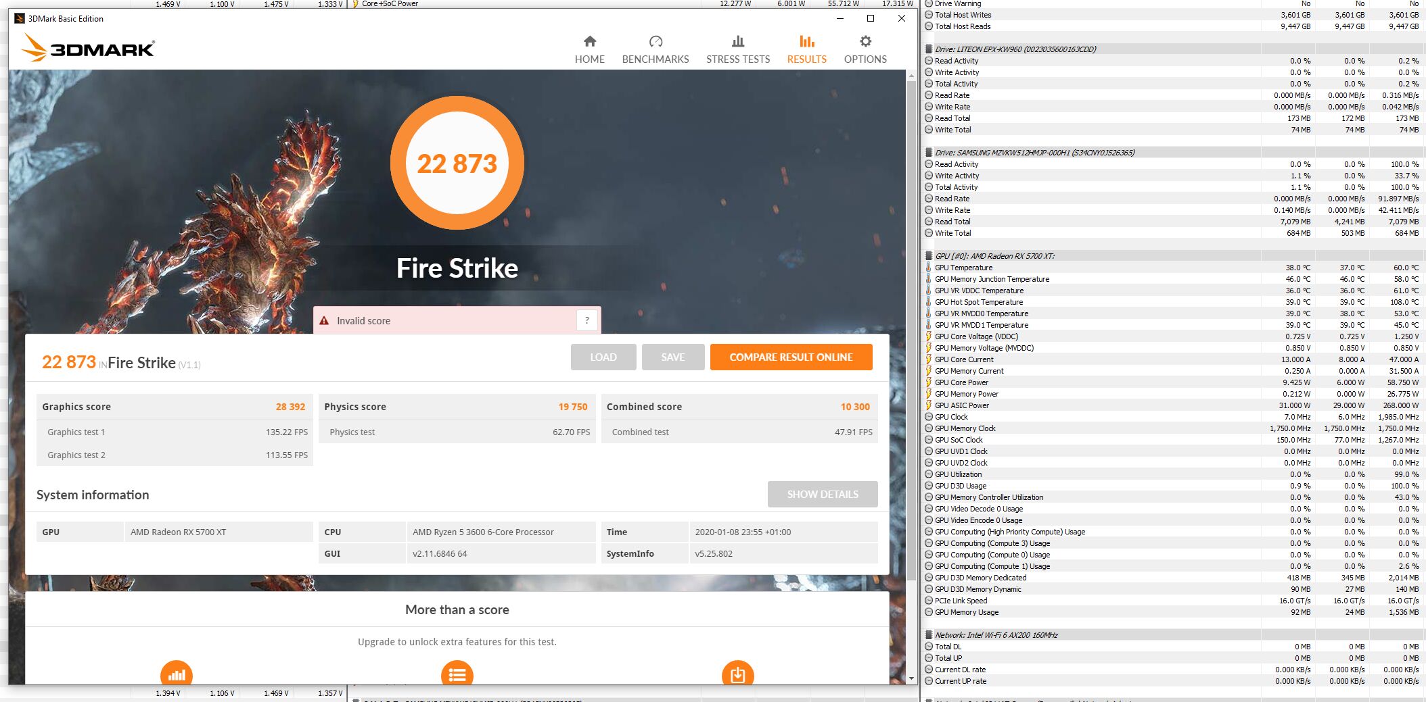Image resolution: width=1426 pixels, height=702 pixels.
Task: Click the AMD Ryzen 5 3600 CPU field
Action: [x=501, y=532]
